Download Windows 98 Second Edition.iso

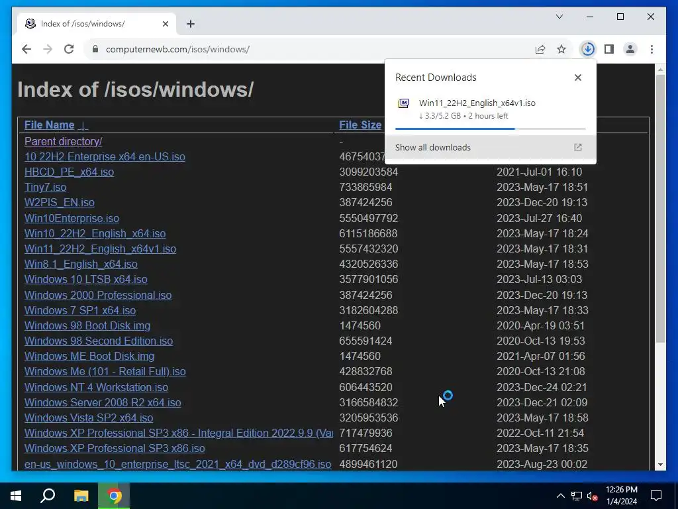(x=99, y=341)
